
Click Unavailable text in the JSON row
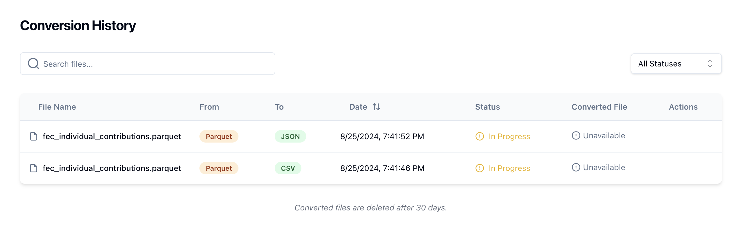coord(604,136)
